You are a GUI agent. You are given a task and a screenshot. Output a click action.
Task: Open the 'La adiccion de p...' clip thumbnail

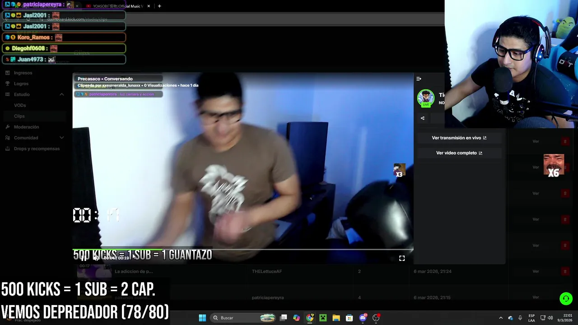click(x=94, y=271)
